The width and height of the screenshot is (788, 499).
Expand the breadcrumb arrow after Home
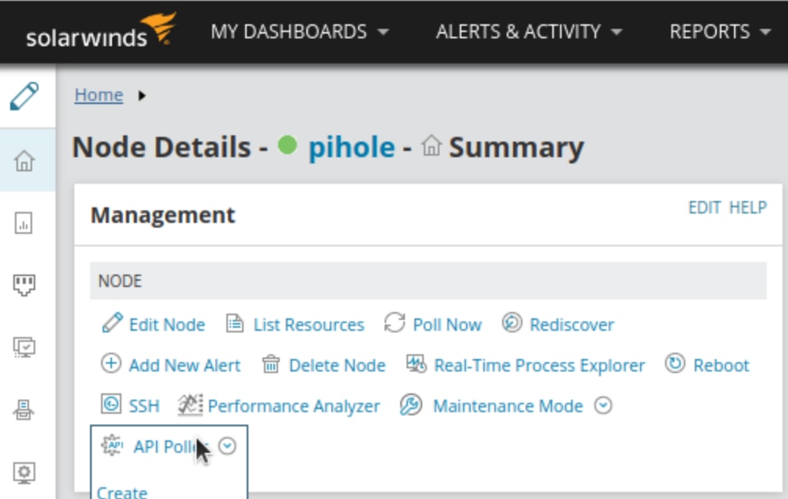pos(142,95)
